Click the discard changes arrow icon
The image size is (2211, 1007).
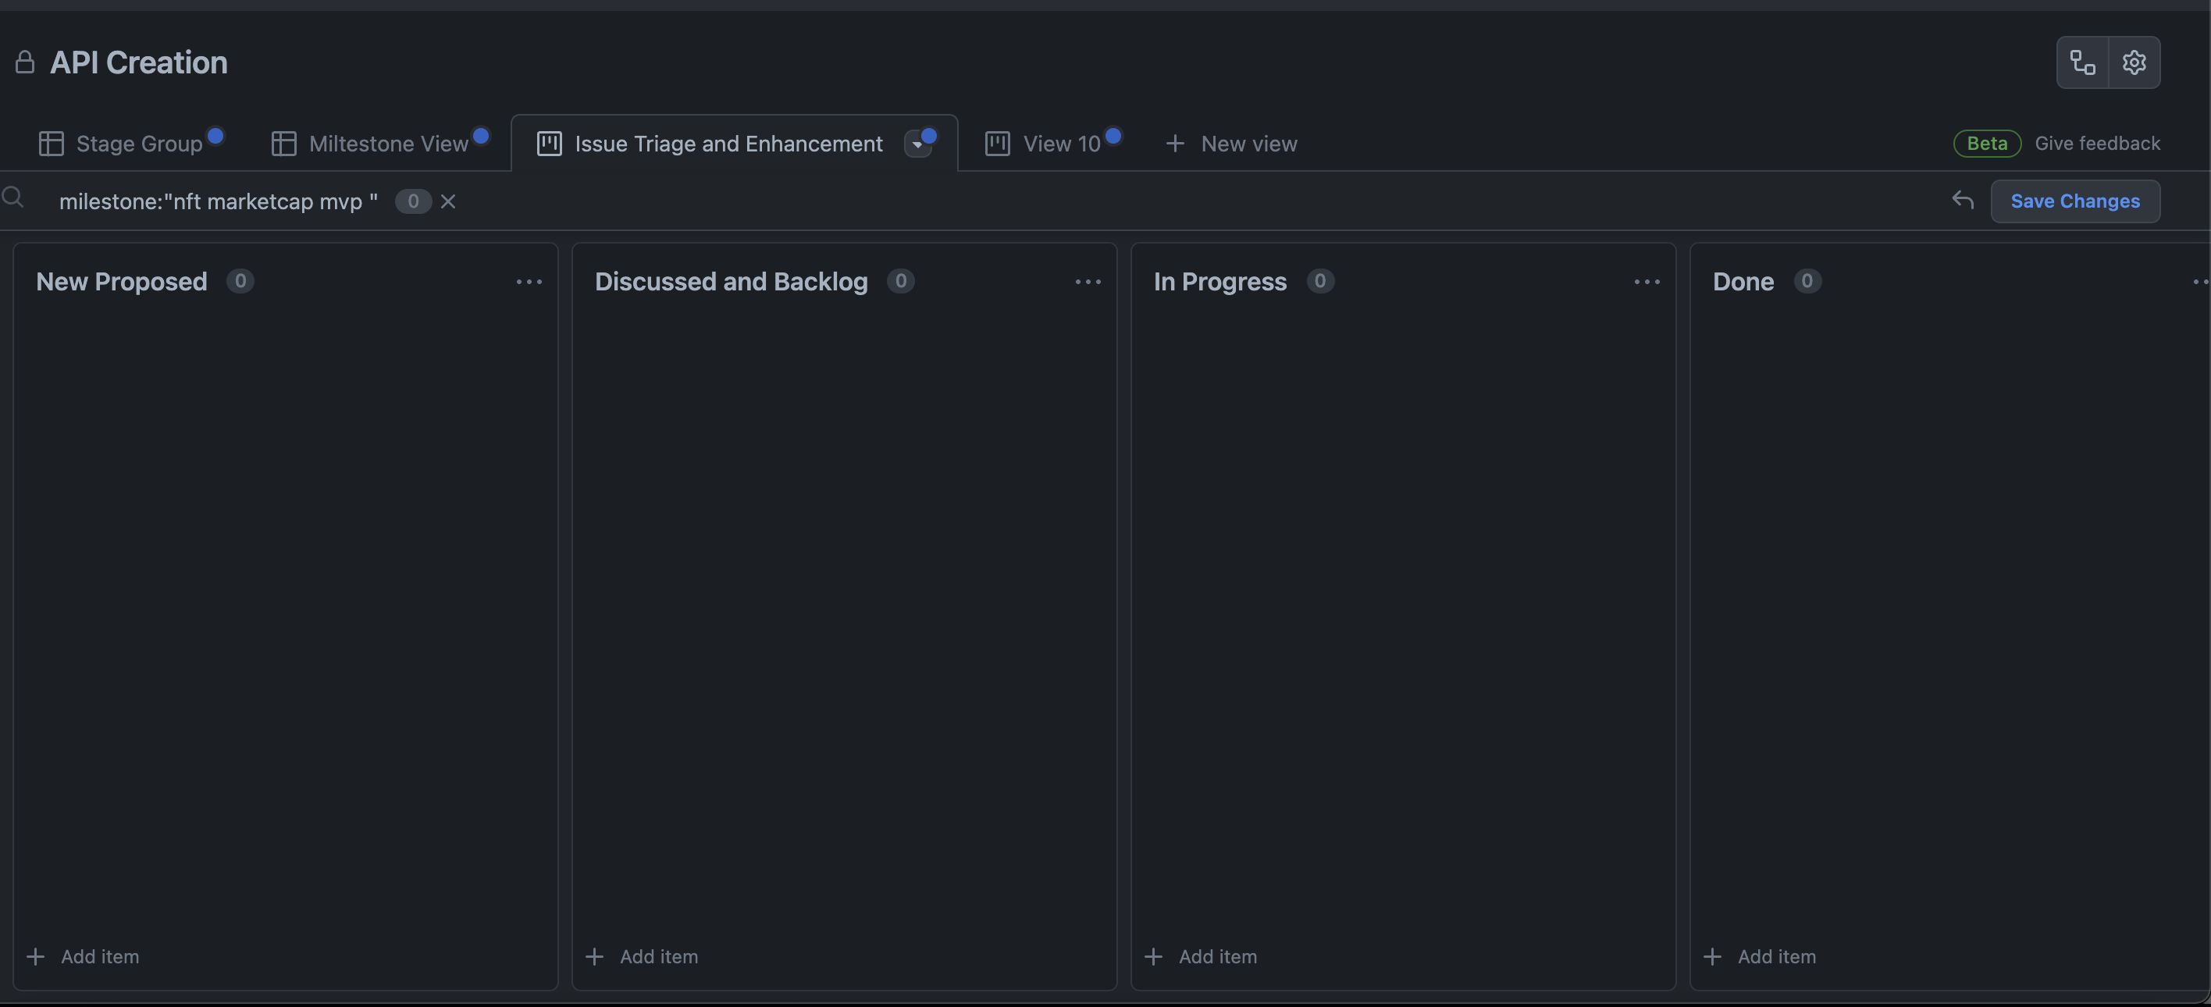1962,201
